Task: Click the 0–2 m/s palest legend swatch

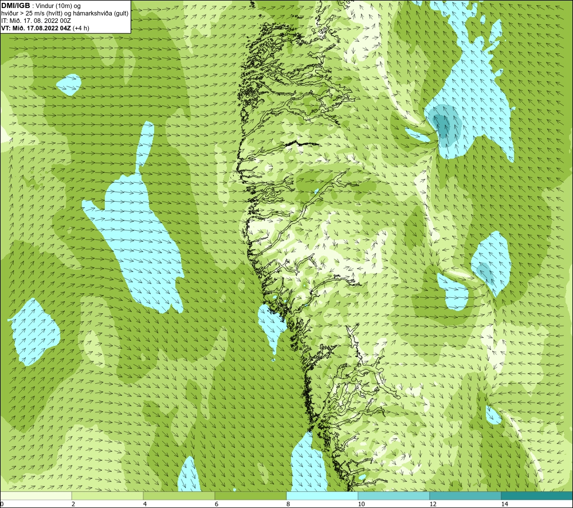Action: click(36, 496)
